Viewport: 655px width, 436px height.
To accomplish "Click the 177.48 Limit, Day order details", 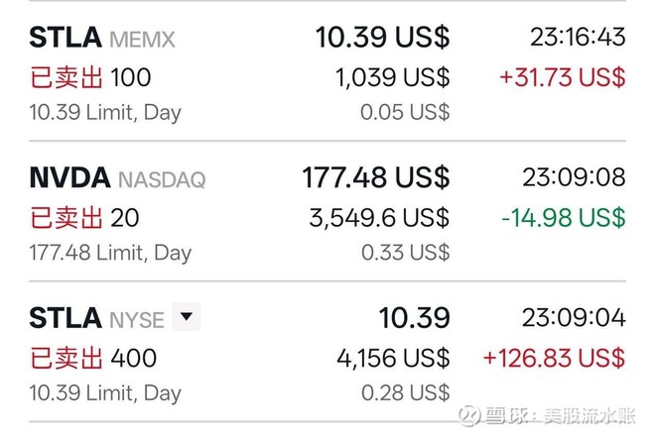I will [110, 253].
